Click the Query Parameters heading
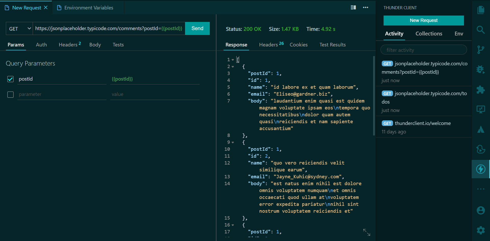 click(30, 64)
